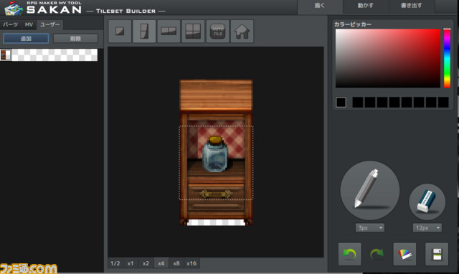This screenshot has width=459, height=274.
Task: Open the 書き出す export tab
Action: coord(412,6)
